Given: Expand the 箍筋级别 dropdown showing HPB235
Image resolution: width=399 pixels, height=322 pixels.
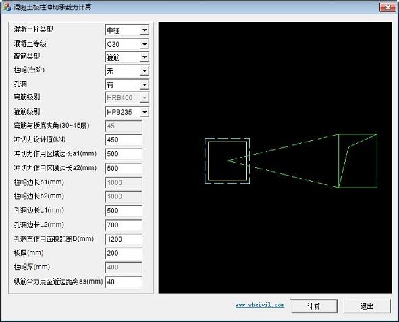Looking at the screenshot, I should 127,112.
